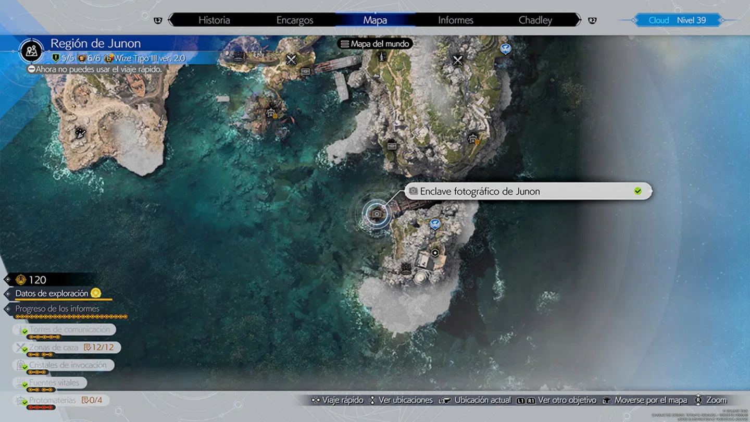
Task: Click the lifespring icon on the northwest islet
Action: (239, 55)
